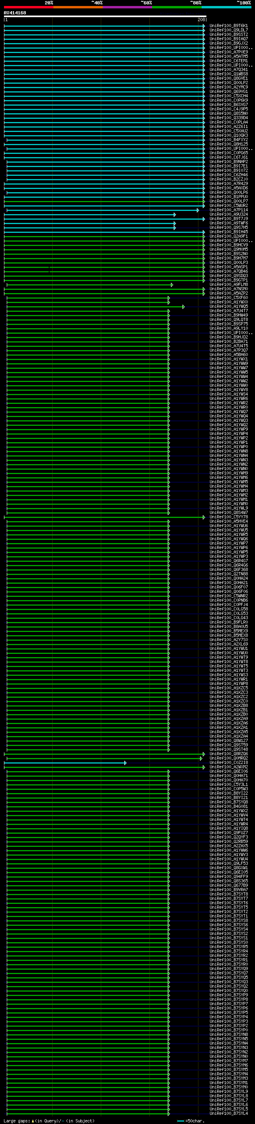This screenshot has height=1124, width=255.
Task: Click the UniRef100_B9SP75 label
Action: (x=229, y=324)
